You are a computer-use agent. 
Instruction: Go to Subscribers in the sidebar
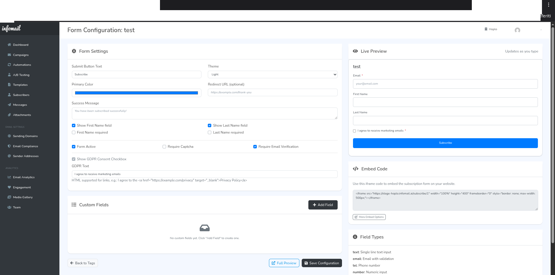coord(21,95)
